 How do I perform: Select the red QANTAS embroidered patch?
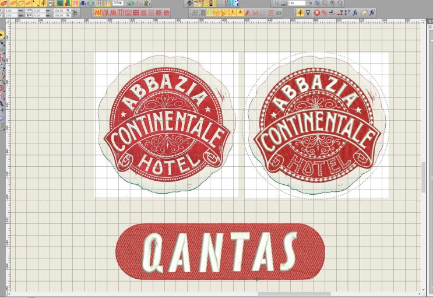(x=220, y=251)
